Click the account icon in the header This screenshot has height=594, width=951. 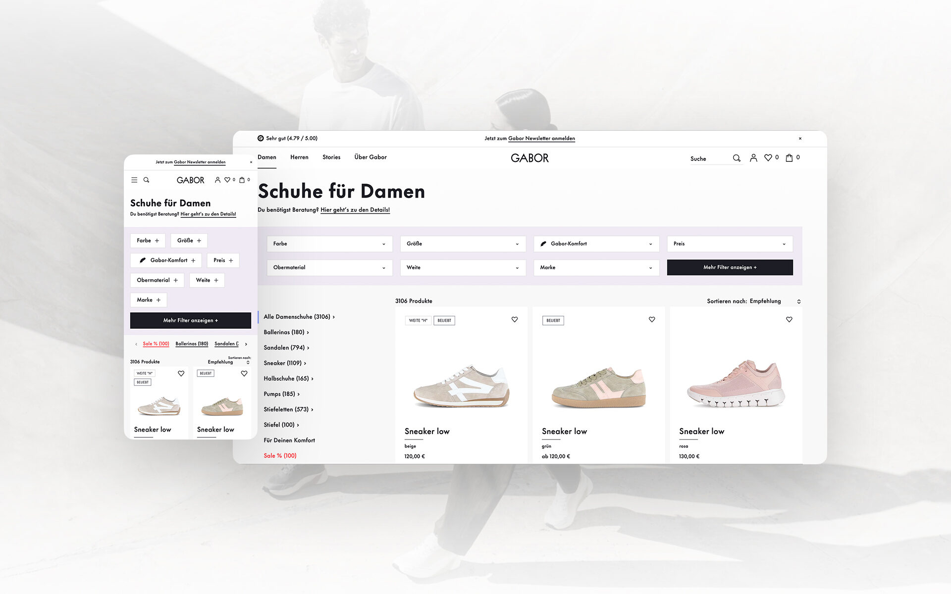coord(753,157)
